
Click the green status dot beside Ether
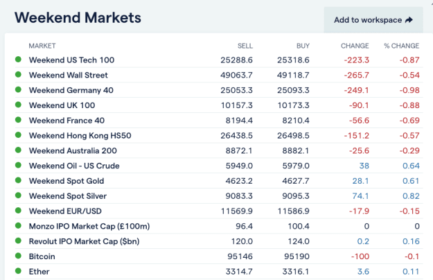(x=18, y=271)
